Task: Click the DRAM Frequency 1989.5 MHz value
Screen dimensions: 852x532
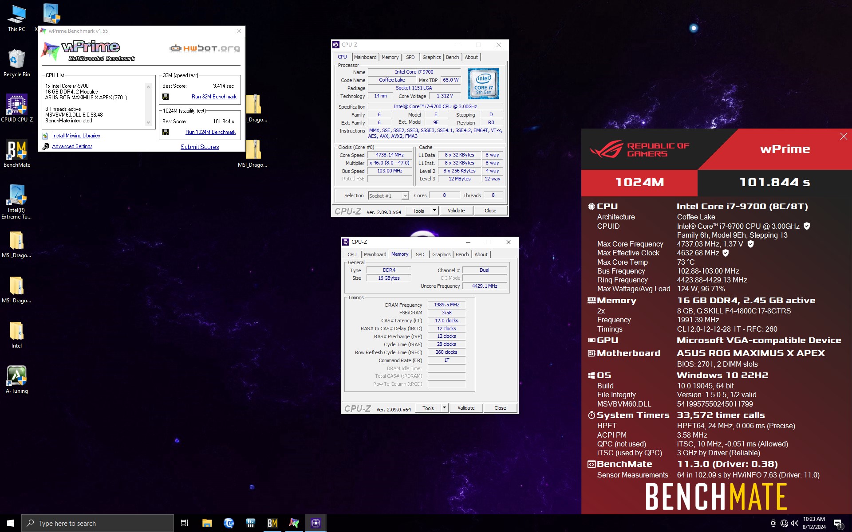Action: point(446,305)
